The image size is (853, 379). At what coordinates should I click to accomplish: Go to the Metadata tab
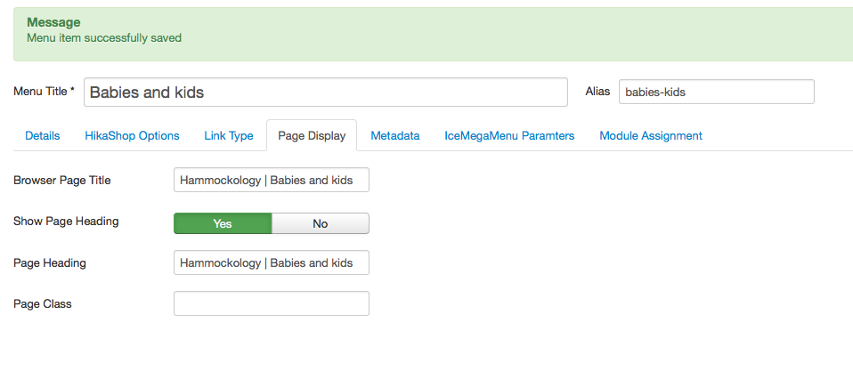pyautogui.click(x=395, y=136)
